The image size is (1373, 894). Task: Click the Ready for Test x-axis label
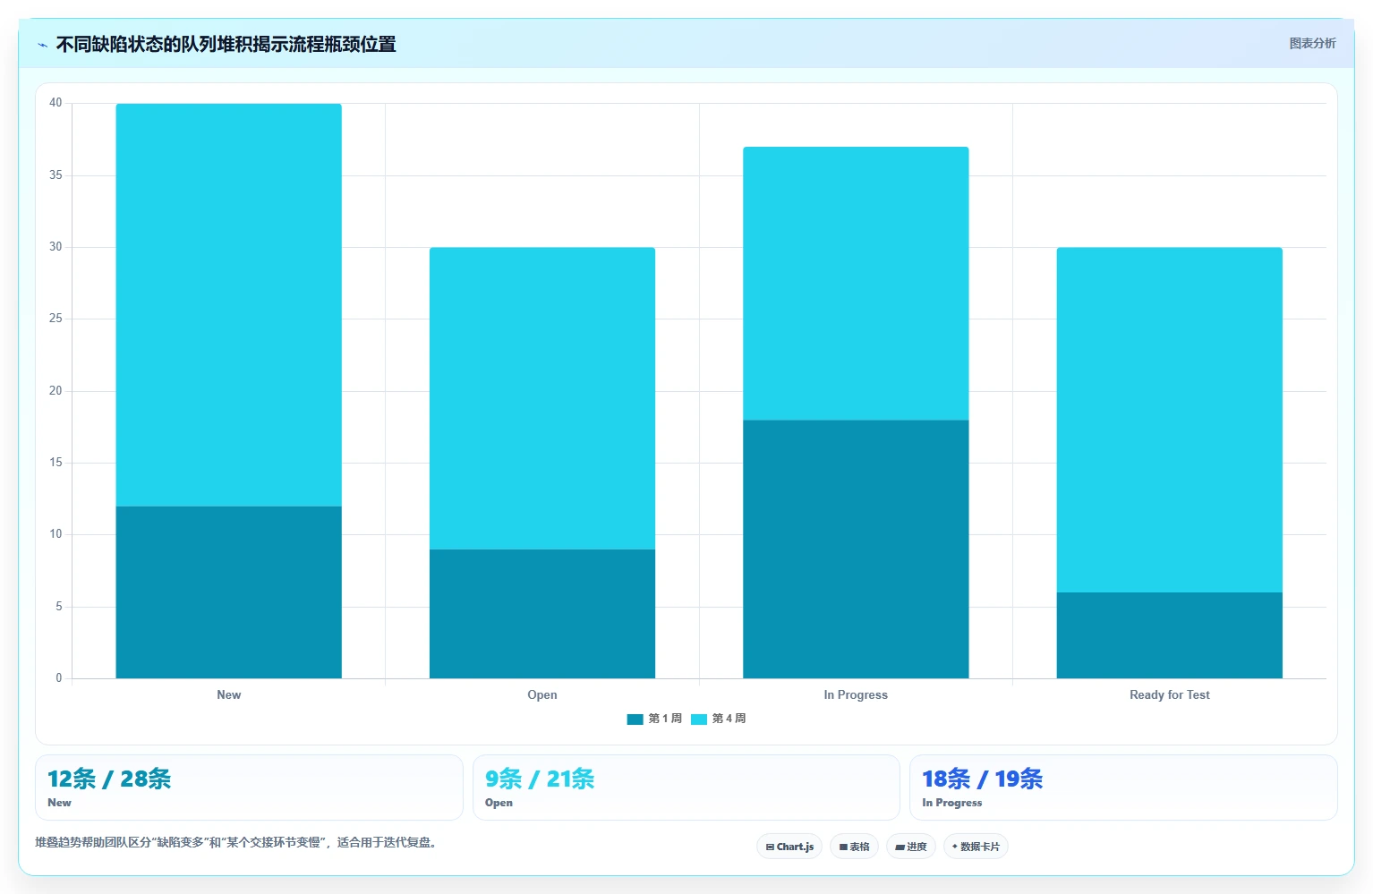pos(1169,695)
